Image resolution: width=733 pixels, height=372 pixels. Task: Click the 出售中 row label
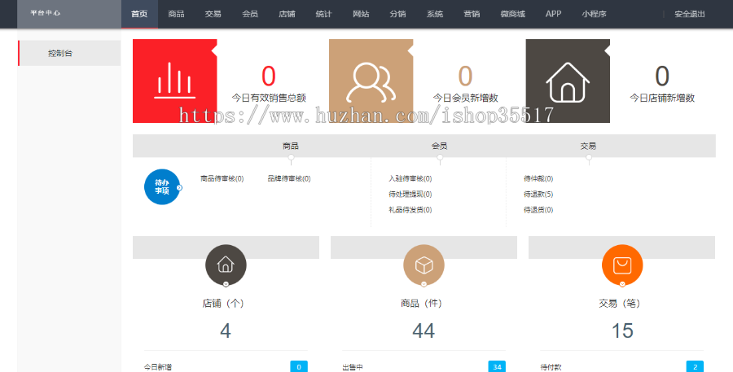point(353,367)
